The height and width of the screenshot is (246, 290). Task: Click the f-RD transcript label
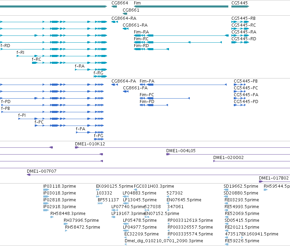point(5,46)
